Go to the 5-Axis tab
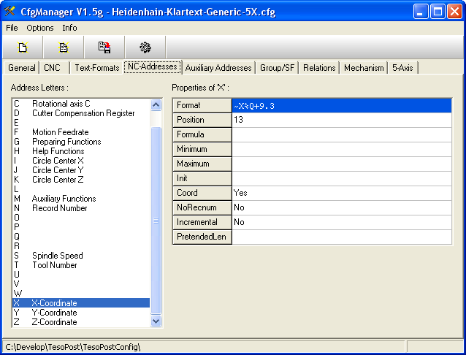The image size is (466, 355). 402,68
